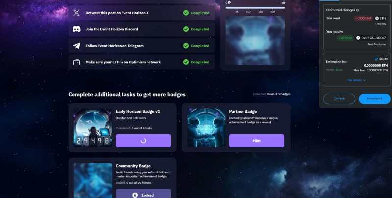Click the ETH token icon in You send

point(377,18)
